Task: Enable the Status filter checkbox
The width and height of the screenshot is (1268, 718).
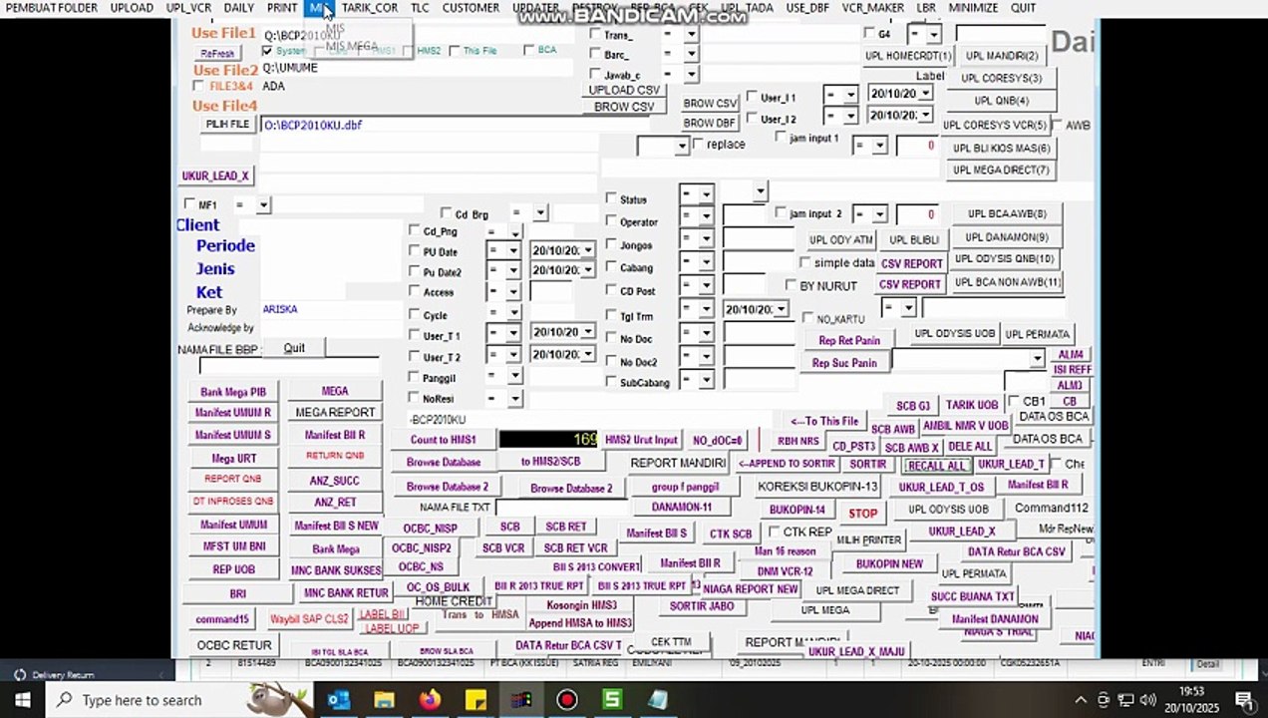Action: tap(611, 198)
